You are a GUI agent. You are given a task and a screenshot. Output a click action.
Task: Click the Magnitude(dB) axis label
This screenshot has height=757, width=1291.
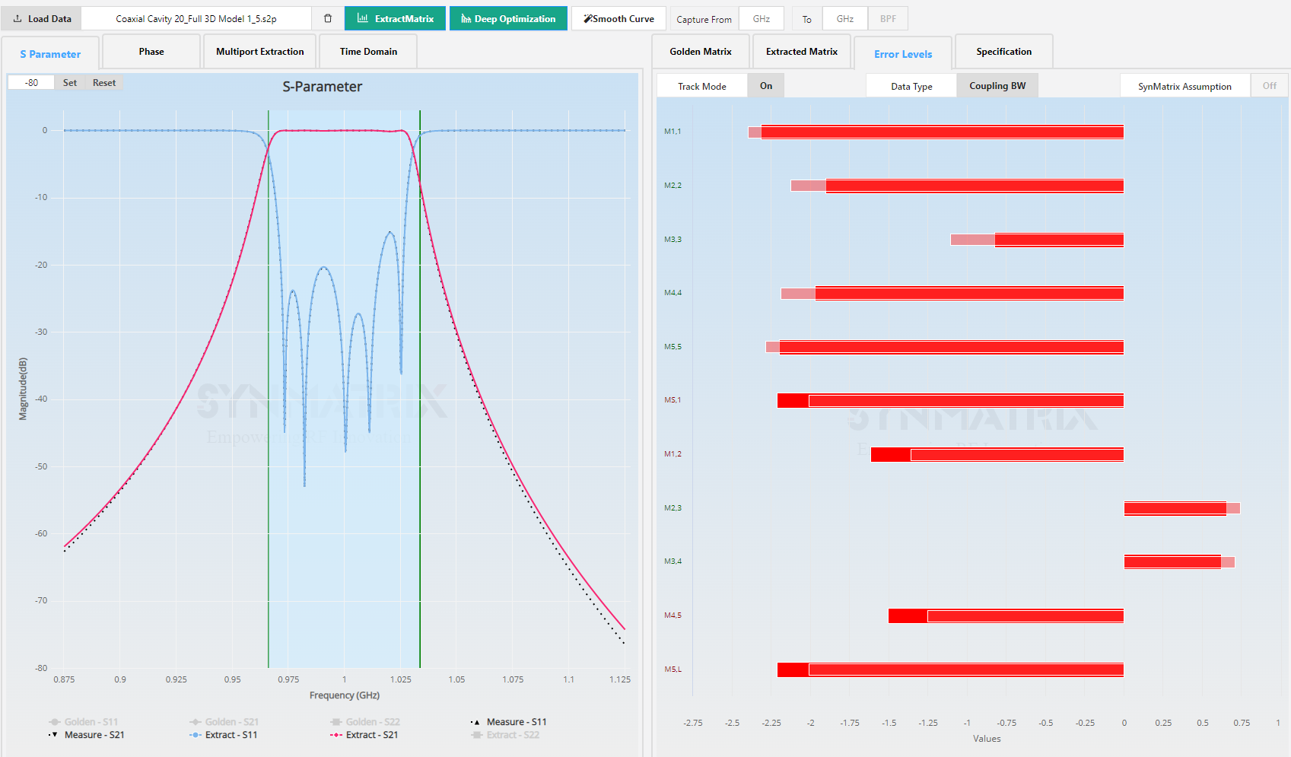pyautogui.click(x=23, y=389)
